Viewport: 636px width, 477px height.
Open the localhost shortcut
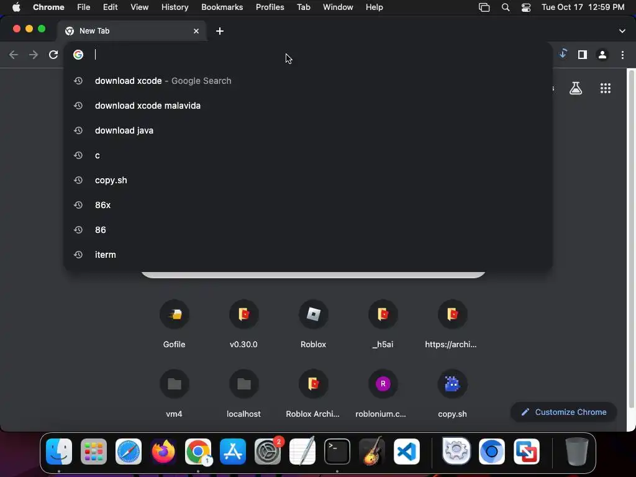[x=243, y=394]
